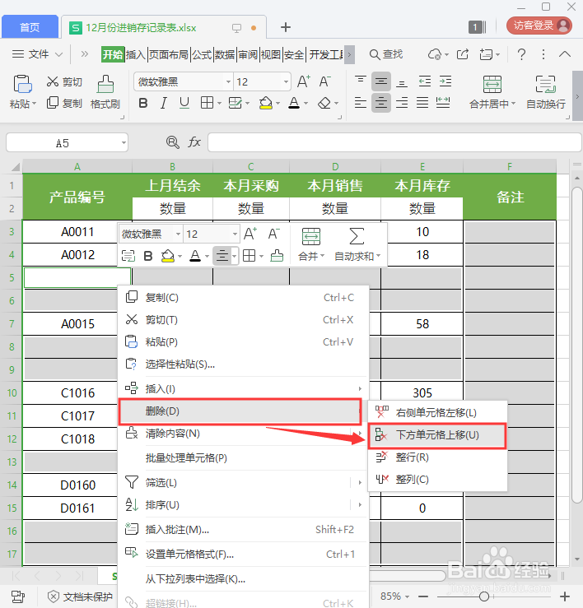Select 整行(R) delete option
Image resolution: width=583 pixels, height=608 pixels.
pyautogui.click(x=437, y=457)
